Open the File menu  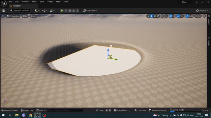pyautogui.click(x=11, y=2)
